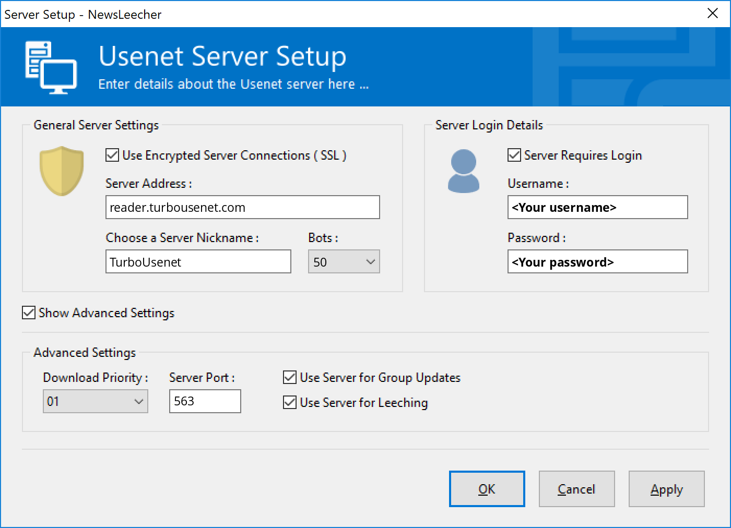
Task: Focus the Password input field
Action: coord(597,261)
